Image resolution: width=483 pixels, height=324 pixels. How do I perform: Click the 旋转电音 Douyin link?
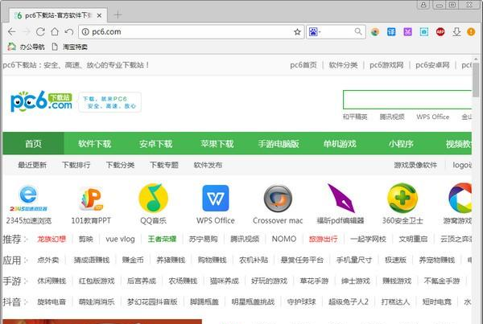tap(52, 301)
